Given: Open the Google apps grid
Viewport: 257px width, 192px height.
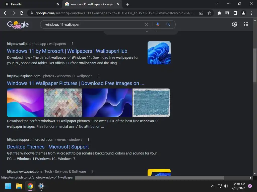Looking at the screenshot, I should click(246, 24).
